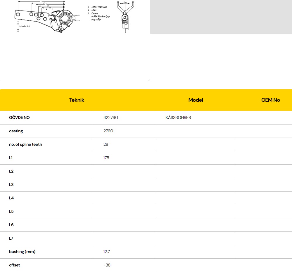Click the Teknik column header
Image resolution: width=292 pixels, height=272 pixels.
click(x=77, y=100)
